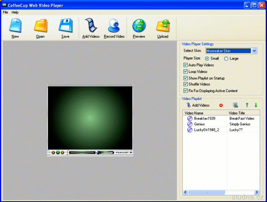Open the Help menu
This screenshot has width=267, height=202.
coord(15,12)
